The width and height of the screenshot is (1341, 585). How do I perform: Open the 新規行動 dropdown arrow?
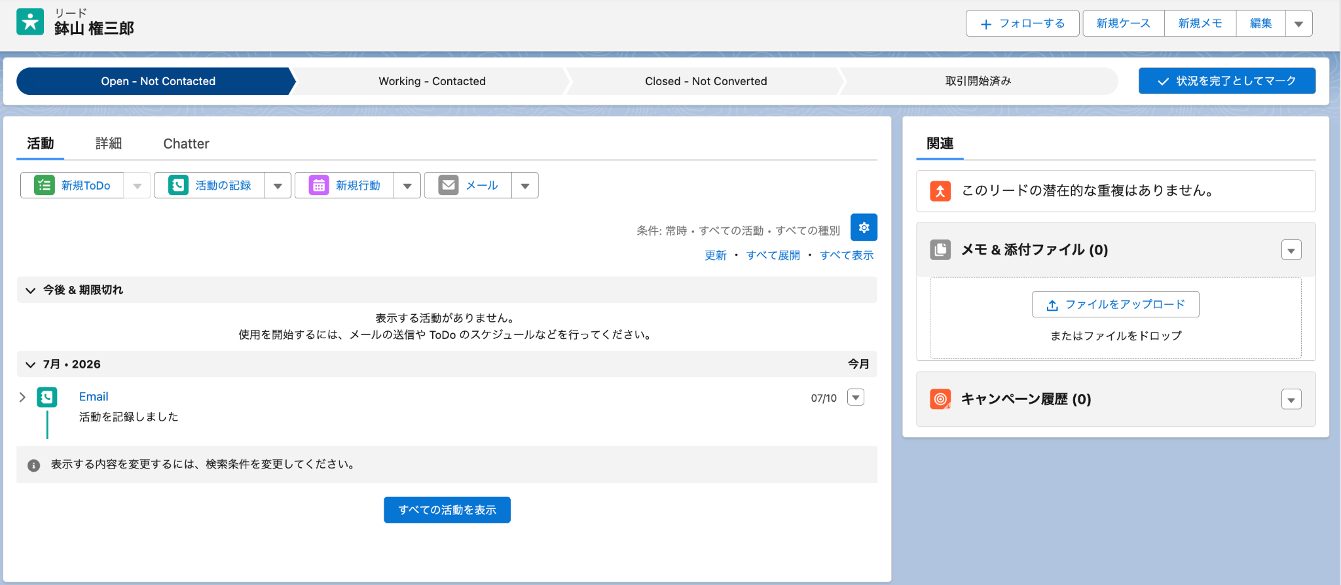click(x=407, y=186)
